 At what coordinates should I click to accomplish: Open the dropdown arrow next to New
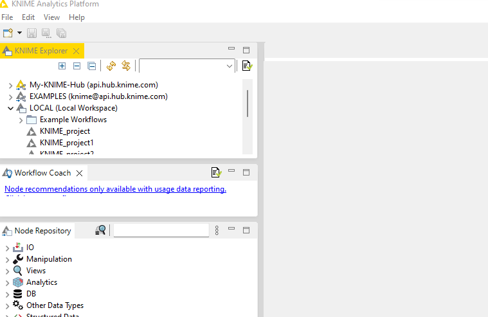click(x=19, y=33)
